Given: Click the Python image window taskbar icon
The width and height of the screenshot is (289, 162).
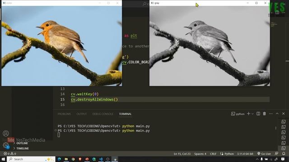Looking at the screenshot, I should point(115,159).
